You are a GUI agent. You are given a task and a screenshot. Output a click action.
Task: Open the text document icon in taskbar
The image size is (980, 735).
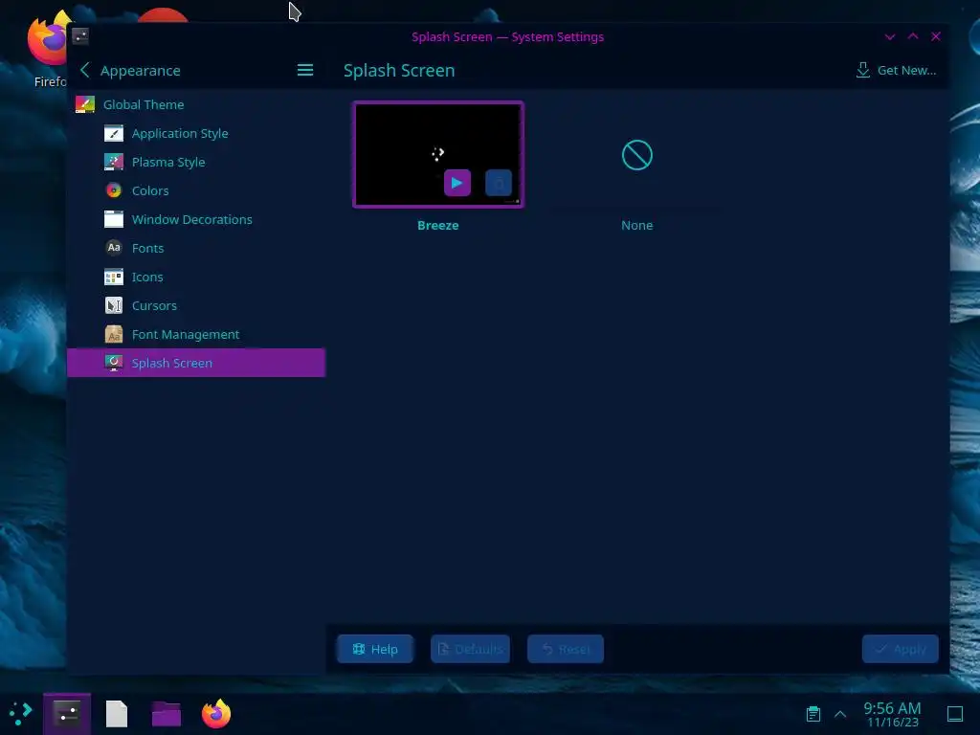[116, 714]
